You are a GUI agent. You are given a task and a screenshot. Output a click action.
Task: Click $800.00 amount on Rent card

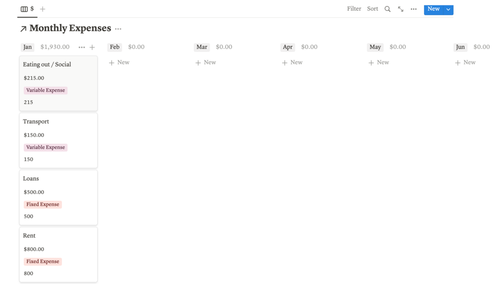pyautogui.click(x=34, y=249)
